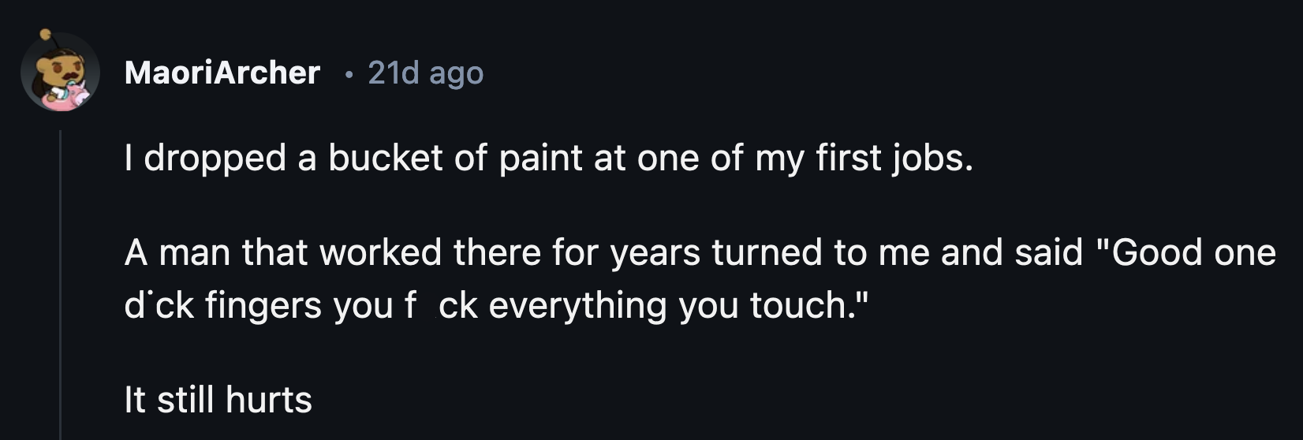The width and height of the screenshot is (1303, 440).
Task: Click the word "everything" in the quote
Action: pyautogui.click(x=578, y=306)
